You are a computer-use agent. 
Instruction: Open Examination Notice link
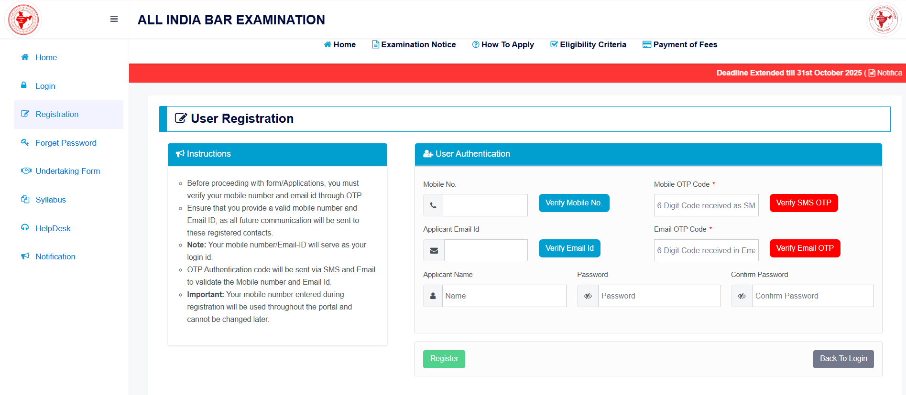pos(414,44)
